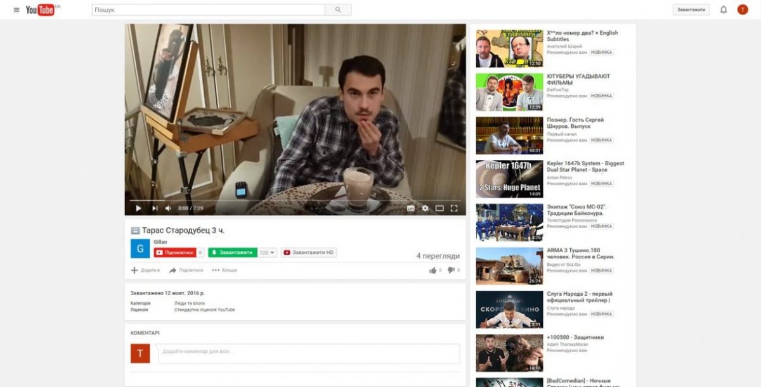This screenshot has width=761, height=387.
Task: Open the Gillan channel name link
Action: [x=160, y=242]
